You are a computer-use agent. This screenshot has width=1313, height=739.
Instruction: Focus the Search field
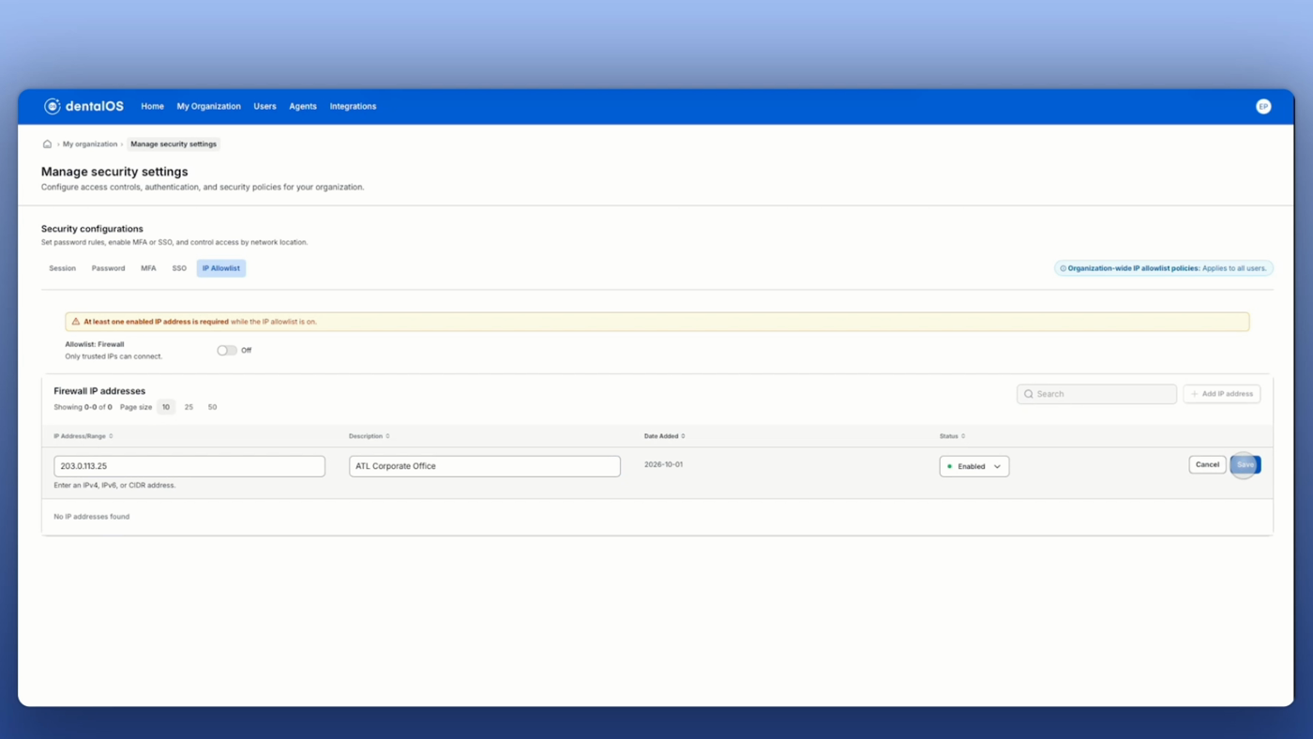click(1096, 394)
